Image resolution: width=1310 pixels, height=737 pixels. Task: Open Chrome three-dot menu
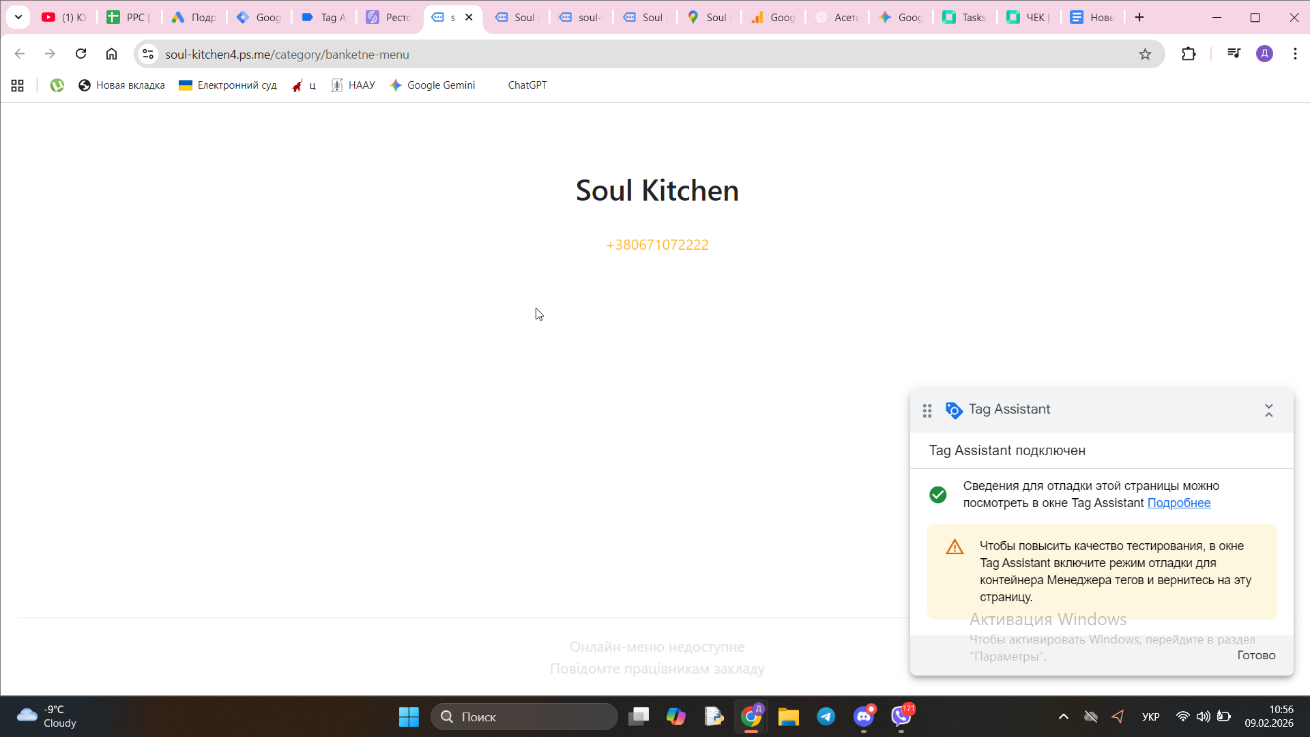1295,54
